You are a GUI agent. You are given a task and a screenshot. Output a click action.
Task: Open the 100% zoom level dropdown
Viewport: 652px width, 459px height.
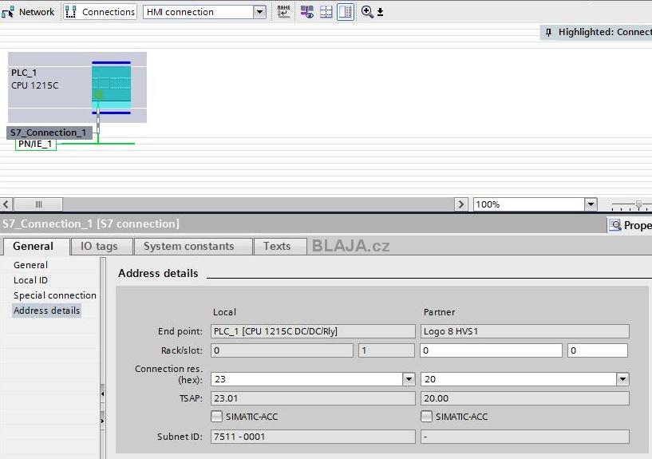[591, 204]
